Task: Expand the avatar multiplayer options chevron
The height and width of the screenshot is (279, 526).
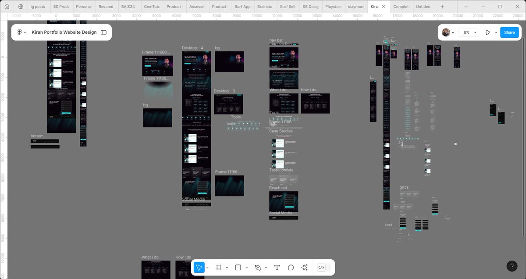Action: [x=453, y=32]
